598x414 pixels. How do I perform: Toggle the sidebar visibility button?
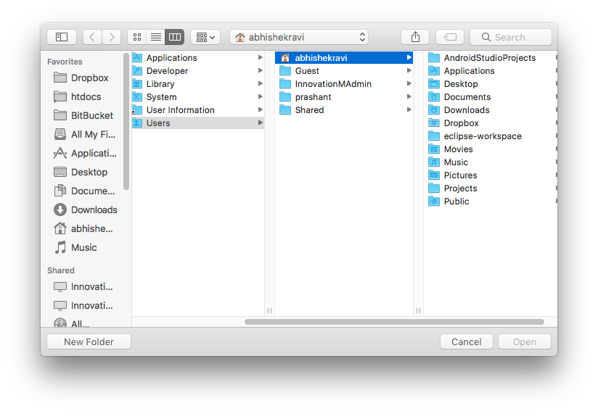62,37
